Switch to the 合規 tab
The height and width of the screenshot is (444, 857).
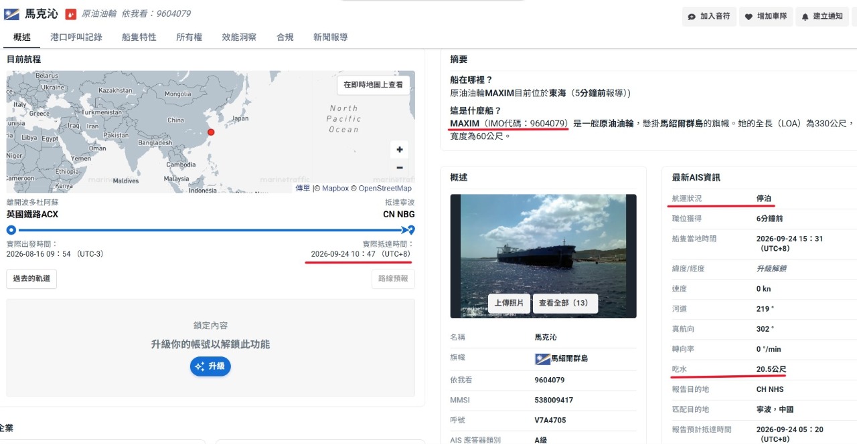click(285, 37)
